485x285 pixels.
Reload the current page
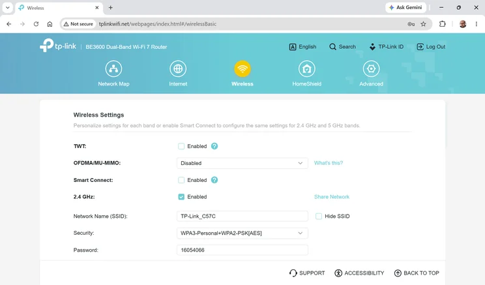coord(36,24)
